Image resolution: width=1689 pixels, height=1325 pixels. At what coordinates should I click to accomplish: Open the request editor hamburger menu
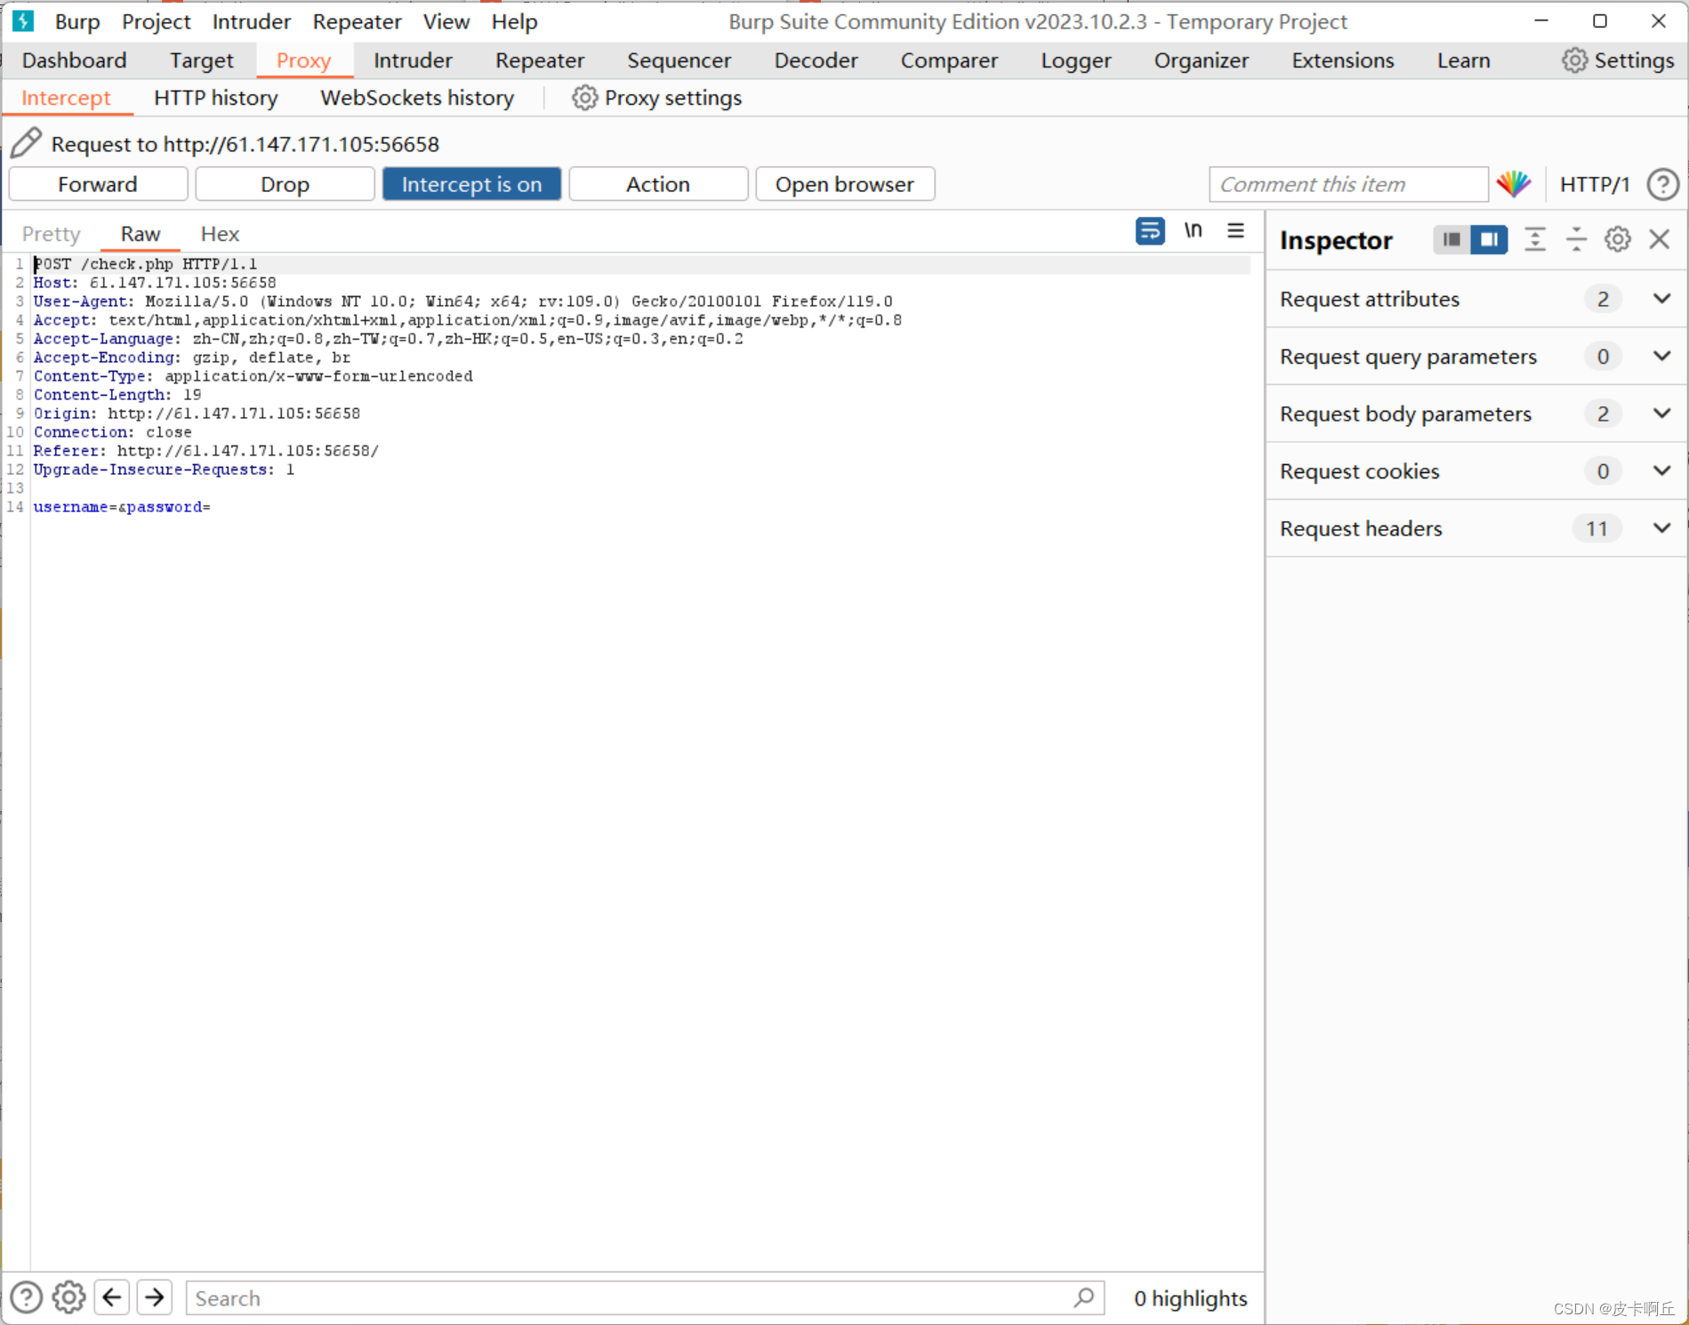[1235, 230]
